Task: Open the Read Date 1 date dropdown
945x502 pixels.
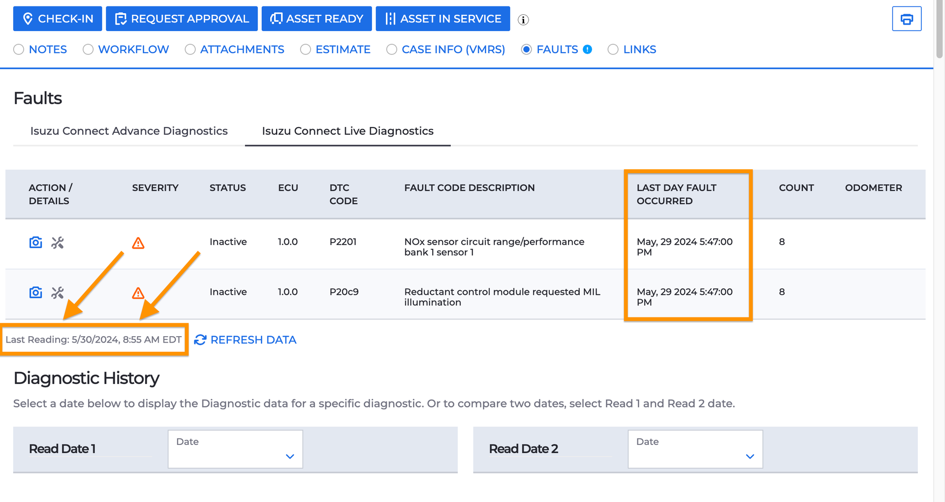Action: click(x=235, y=449)
